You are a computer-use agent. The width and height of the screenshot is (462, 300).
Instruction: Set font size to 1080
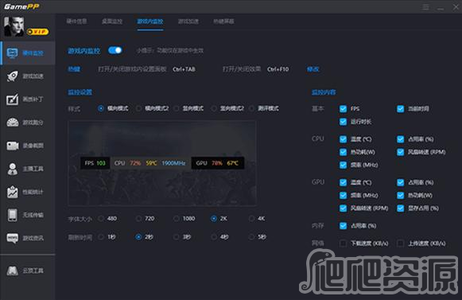[177, 219]
